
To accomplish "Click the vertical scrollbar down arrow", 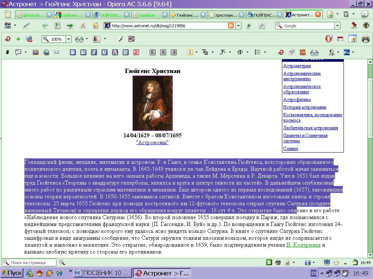I will [x=370, y=255].
